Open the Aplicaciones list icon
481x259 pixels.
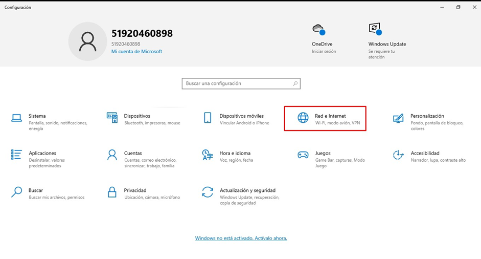pos(17,155)
